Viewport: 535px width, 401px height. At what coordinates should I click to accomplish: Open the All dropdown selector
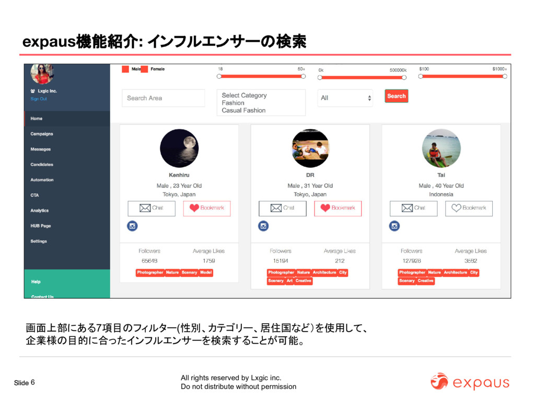coord(345,98)
